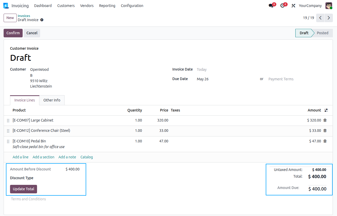Click the New invoice button

click(10, 18)
